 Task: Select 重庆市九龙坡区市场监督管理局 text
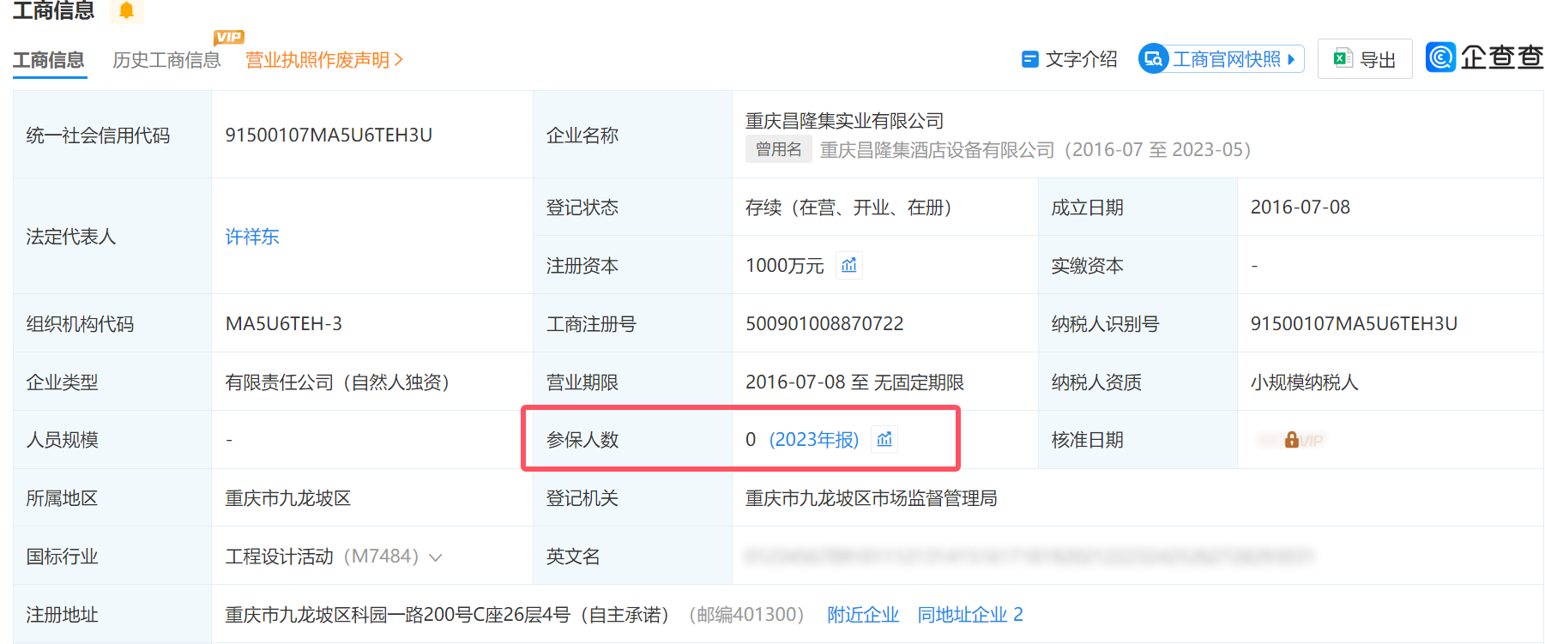[871, 498]
